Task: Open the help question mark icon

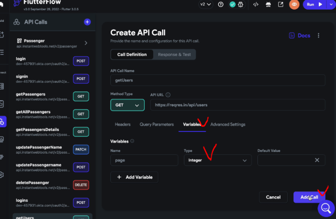Action: (220, 5)
